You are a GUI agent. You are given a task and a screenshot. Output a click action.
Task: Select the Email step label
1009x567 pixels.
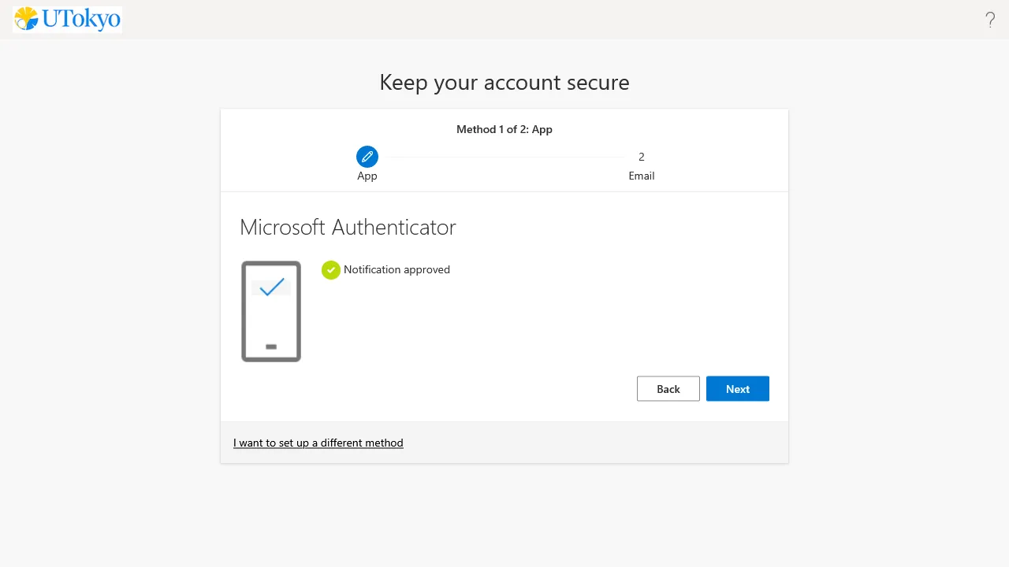[642, 176]
